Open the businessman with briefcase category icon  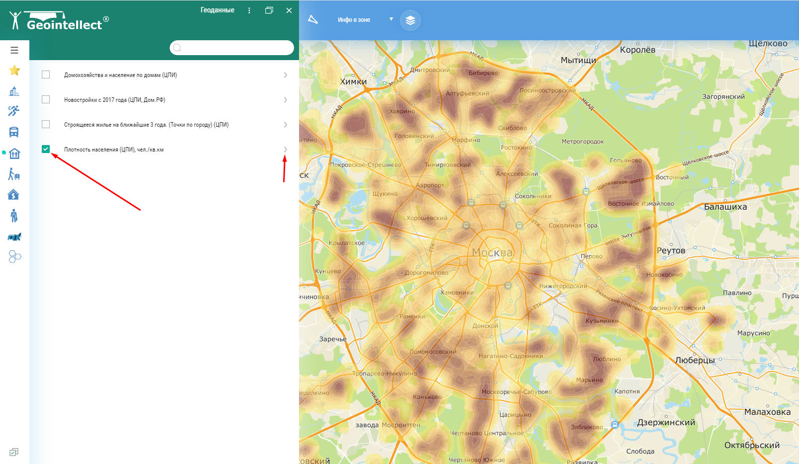pos(14,216)
